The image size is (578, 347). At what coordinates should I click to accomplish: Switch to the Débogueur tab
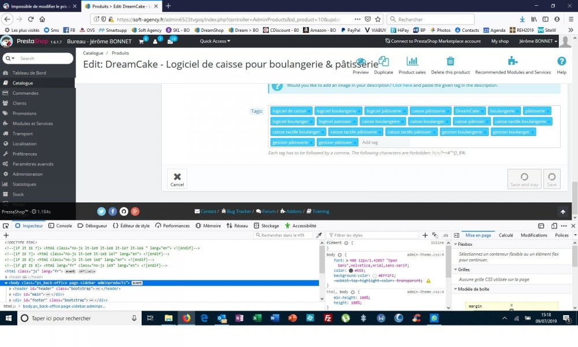(x=92, y=226)
